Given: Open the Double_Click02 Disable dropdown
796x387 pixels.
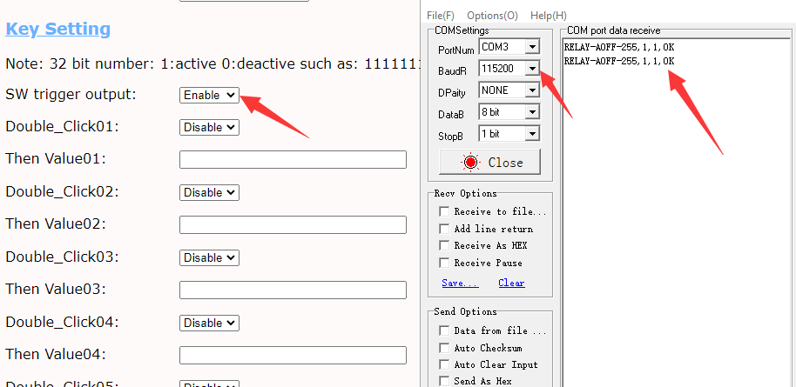Looking at the screenshot, I should tap(209, 192).
